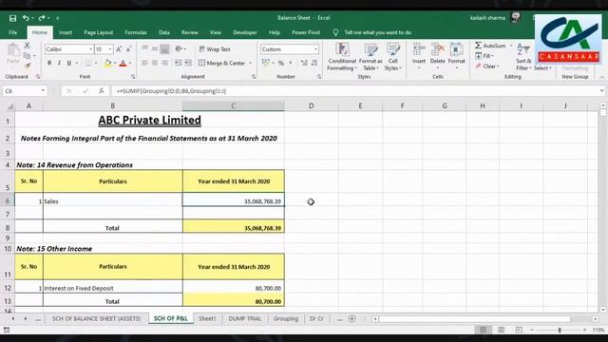This screenshot has height=342, width=608.
Task: Open the Font dialog launcher
Action: (x=133, y=77)
